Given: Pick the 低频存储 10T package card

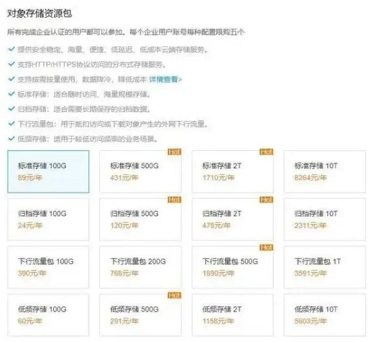Looking at the screenshot, I should click(x=324, y=315).
